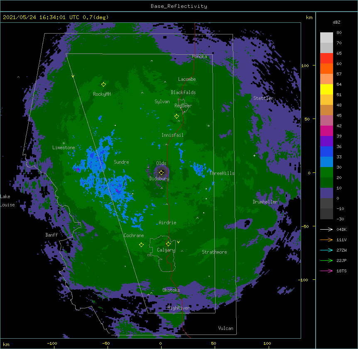358x349 pixels.
Task: Click the yellow v marker east of Calgary
Action: pos(178,242)
